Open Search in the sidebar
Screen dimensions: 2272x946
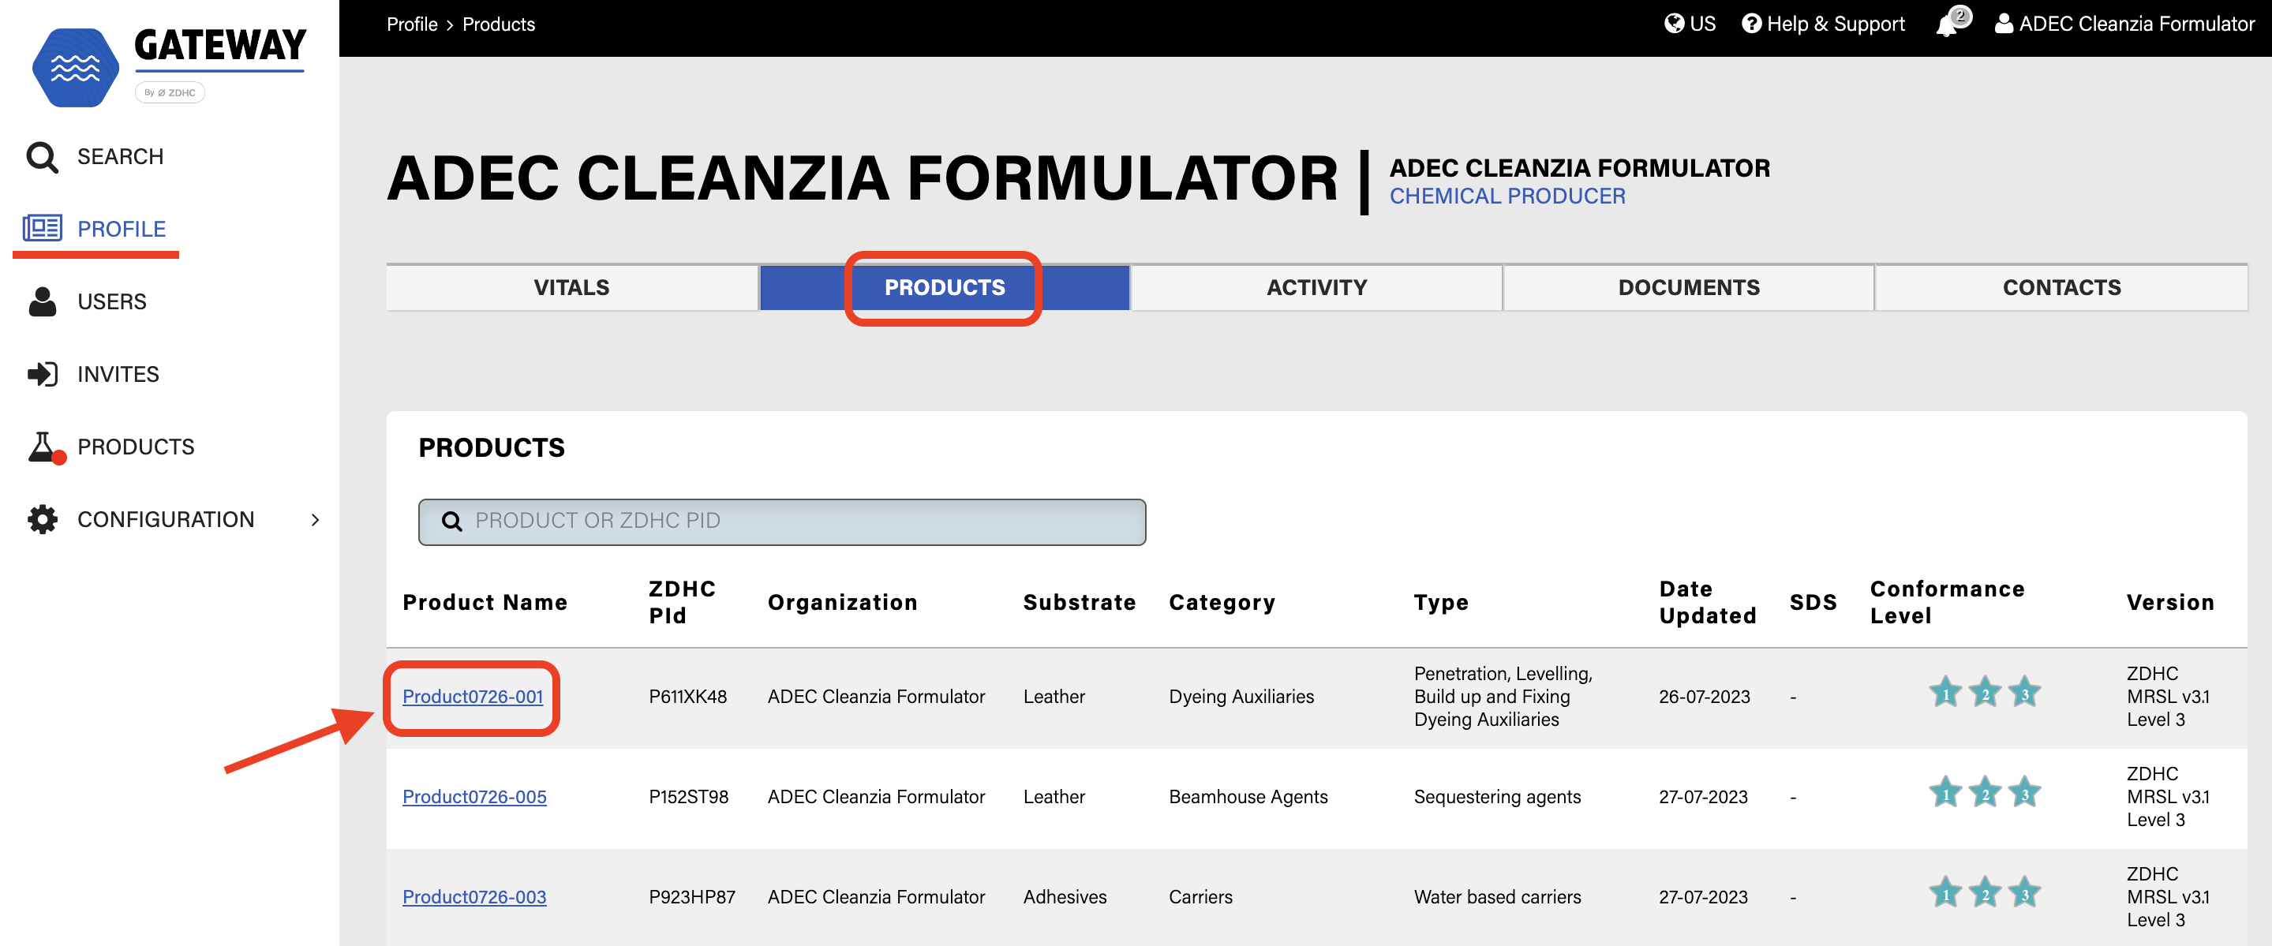pyautogui.click(x=120, y=157)
